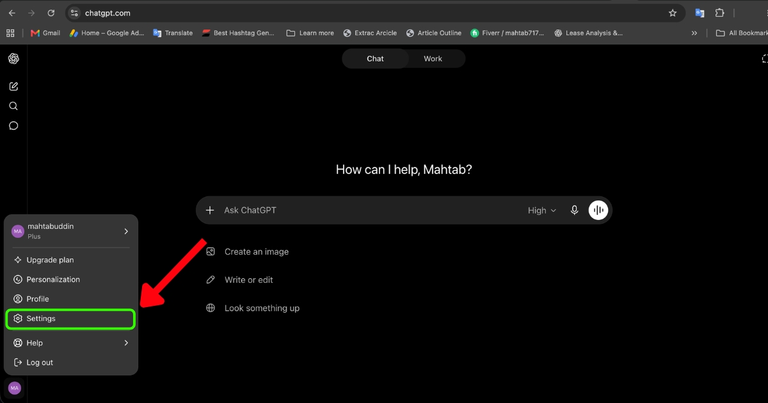The image size is (768, 403).
Task: Open the chats bubble icon in sidebar
Action: (x=13, y=126)
